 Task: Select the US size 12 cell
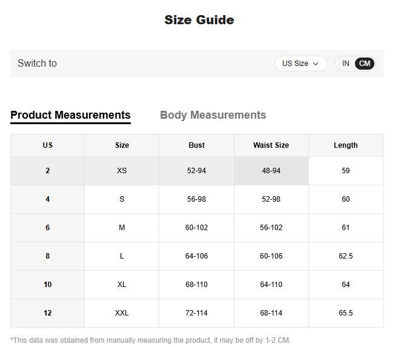[48, 313]
